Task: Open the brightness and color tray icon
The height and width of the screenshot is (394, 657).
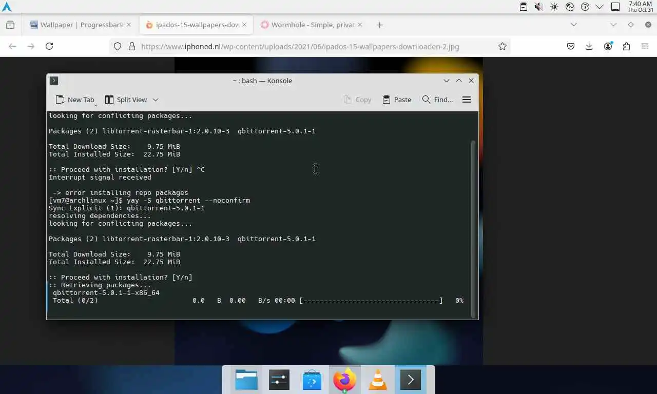Action: point(554,7)
